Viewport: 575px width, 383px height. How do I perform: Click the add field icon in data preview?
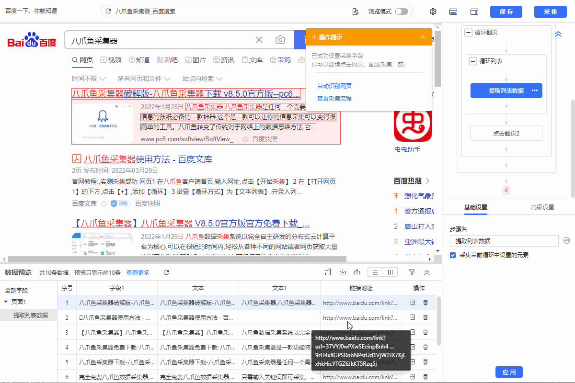coord(328,272)
